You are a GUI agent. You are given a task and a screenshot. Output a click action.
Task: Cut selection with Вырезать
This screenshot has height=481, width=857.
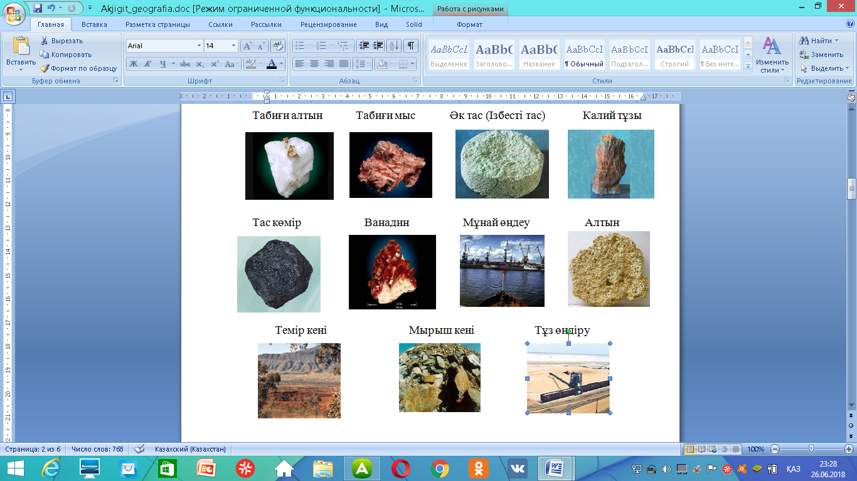tap(61, 41)
